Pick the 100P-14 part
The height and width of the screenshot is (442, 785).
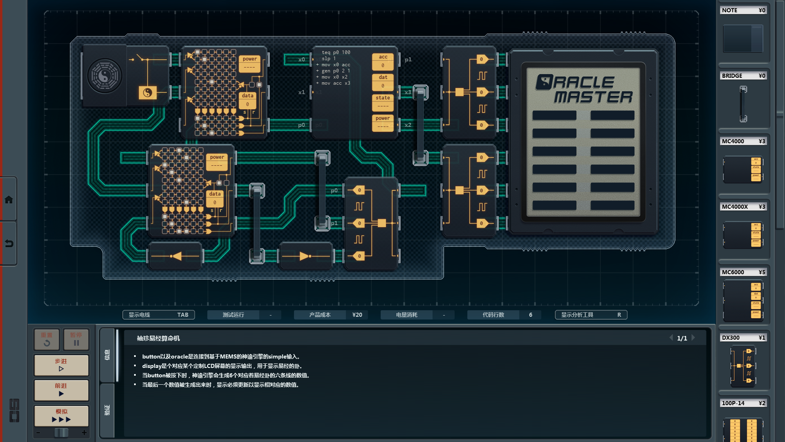coord(743,428)
